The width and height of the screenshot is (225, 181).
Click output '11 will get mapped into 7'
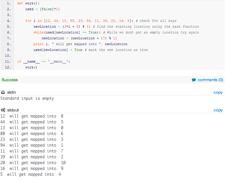(32, 151)
